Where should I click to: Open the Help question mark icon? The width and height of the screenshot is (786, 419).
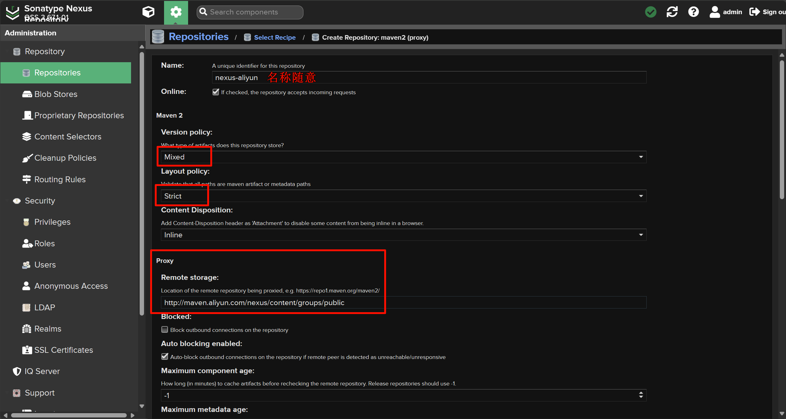(693, 12)
